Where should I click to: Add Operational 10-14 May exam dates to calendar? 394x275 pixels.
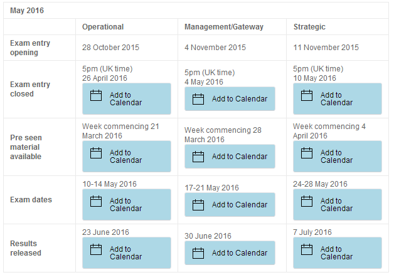point(127,205)
